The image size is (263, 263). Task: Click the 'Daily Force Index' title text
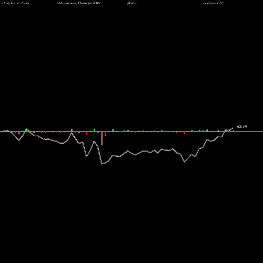[16, 3]
